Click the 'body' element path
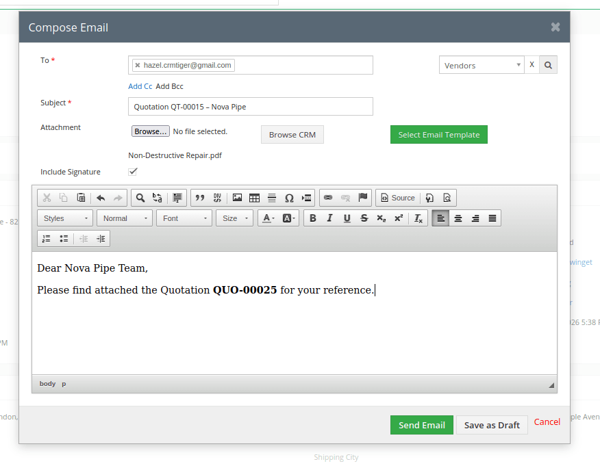 47,383
